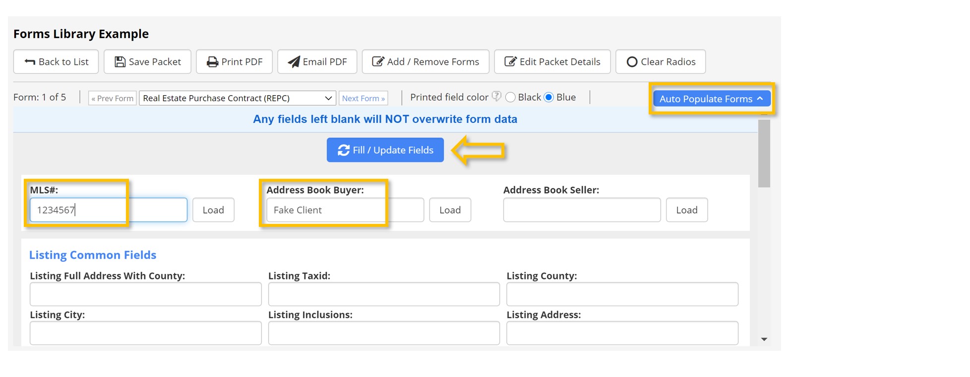The width and height of the screenshot is (970, 377).
Task: Click the Back to List arrow icon
Action: click(x=30, y=62)
